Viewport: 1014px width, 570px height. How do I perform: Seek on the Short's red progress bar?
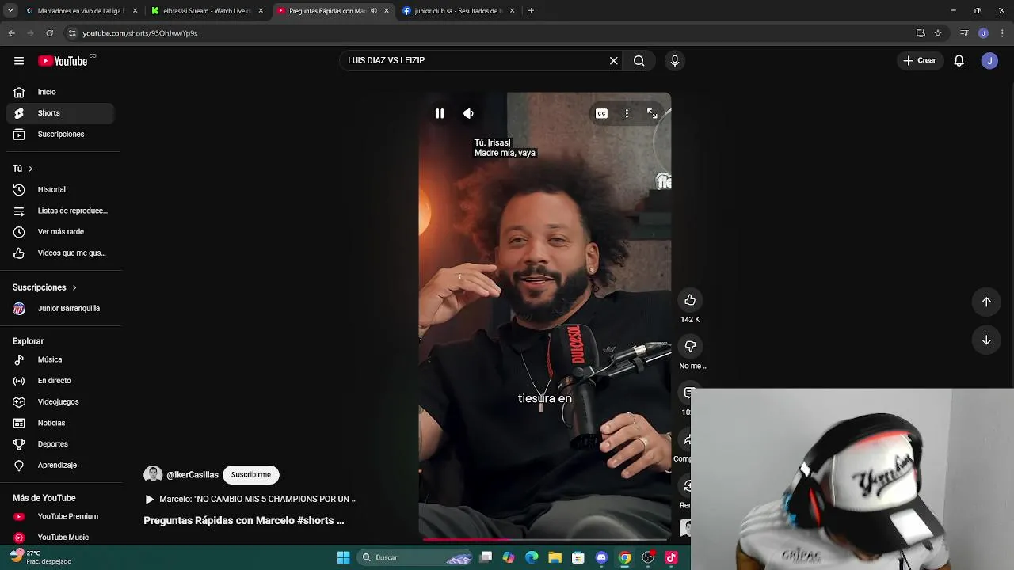point(545,539)
